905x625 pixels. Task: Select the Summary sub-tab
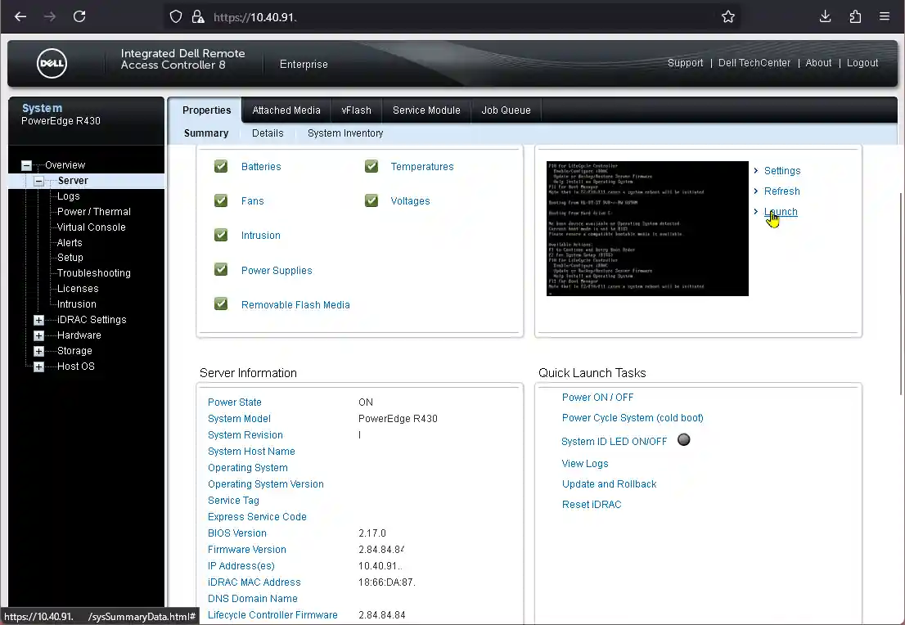tap(206, 133)
